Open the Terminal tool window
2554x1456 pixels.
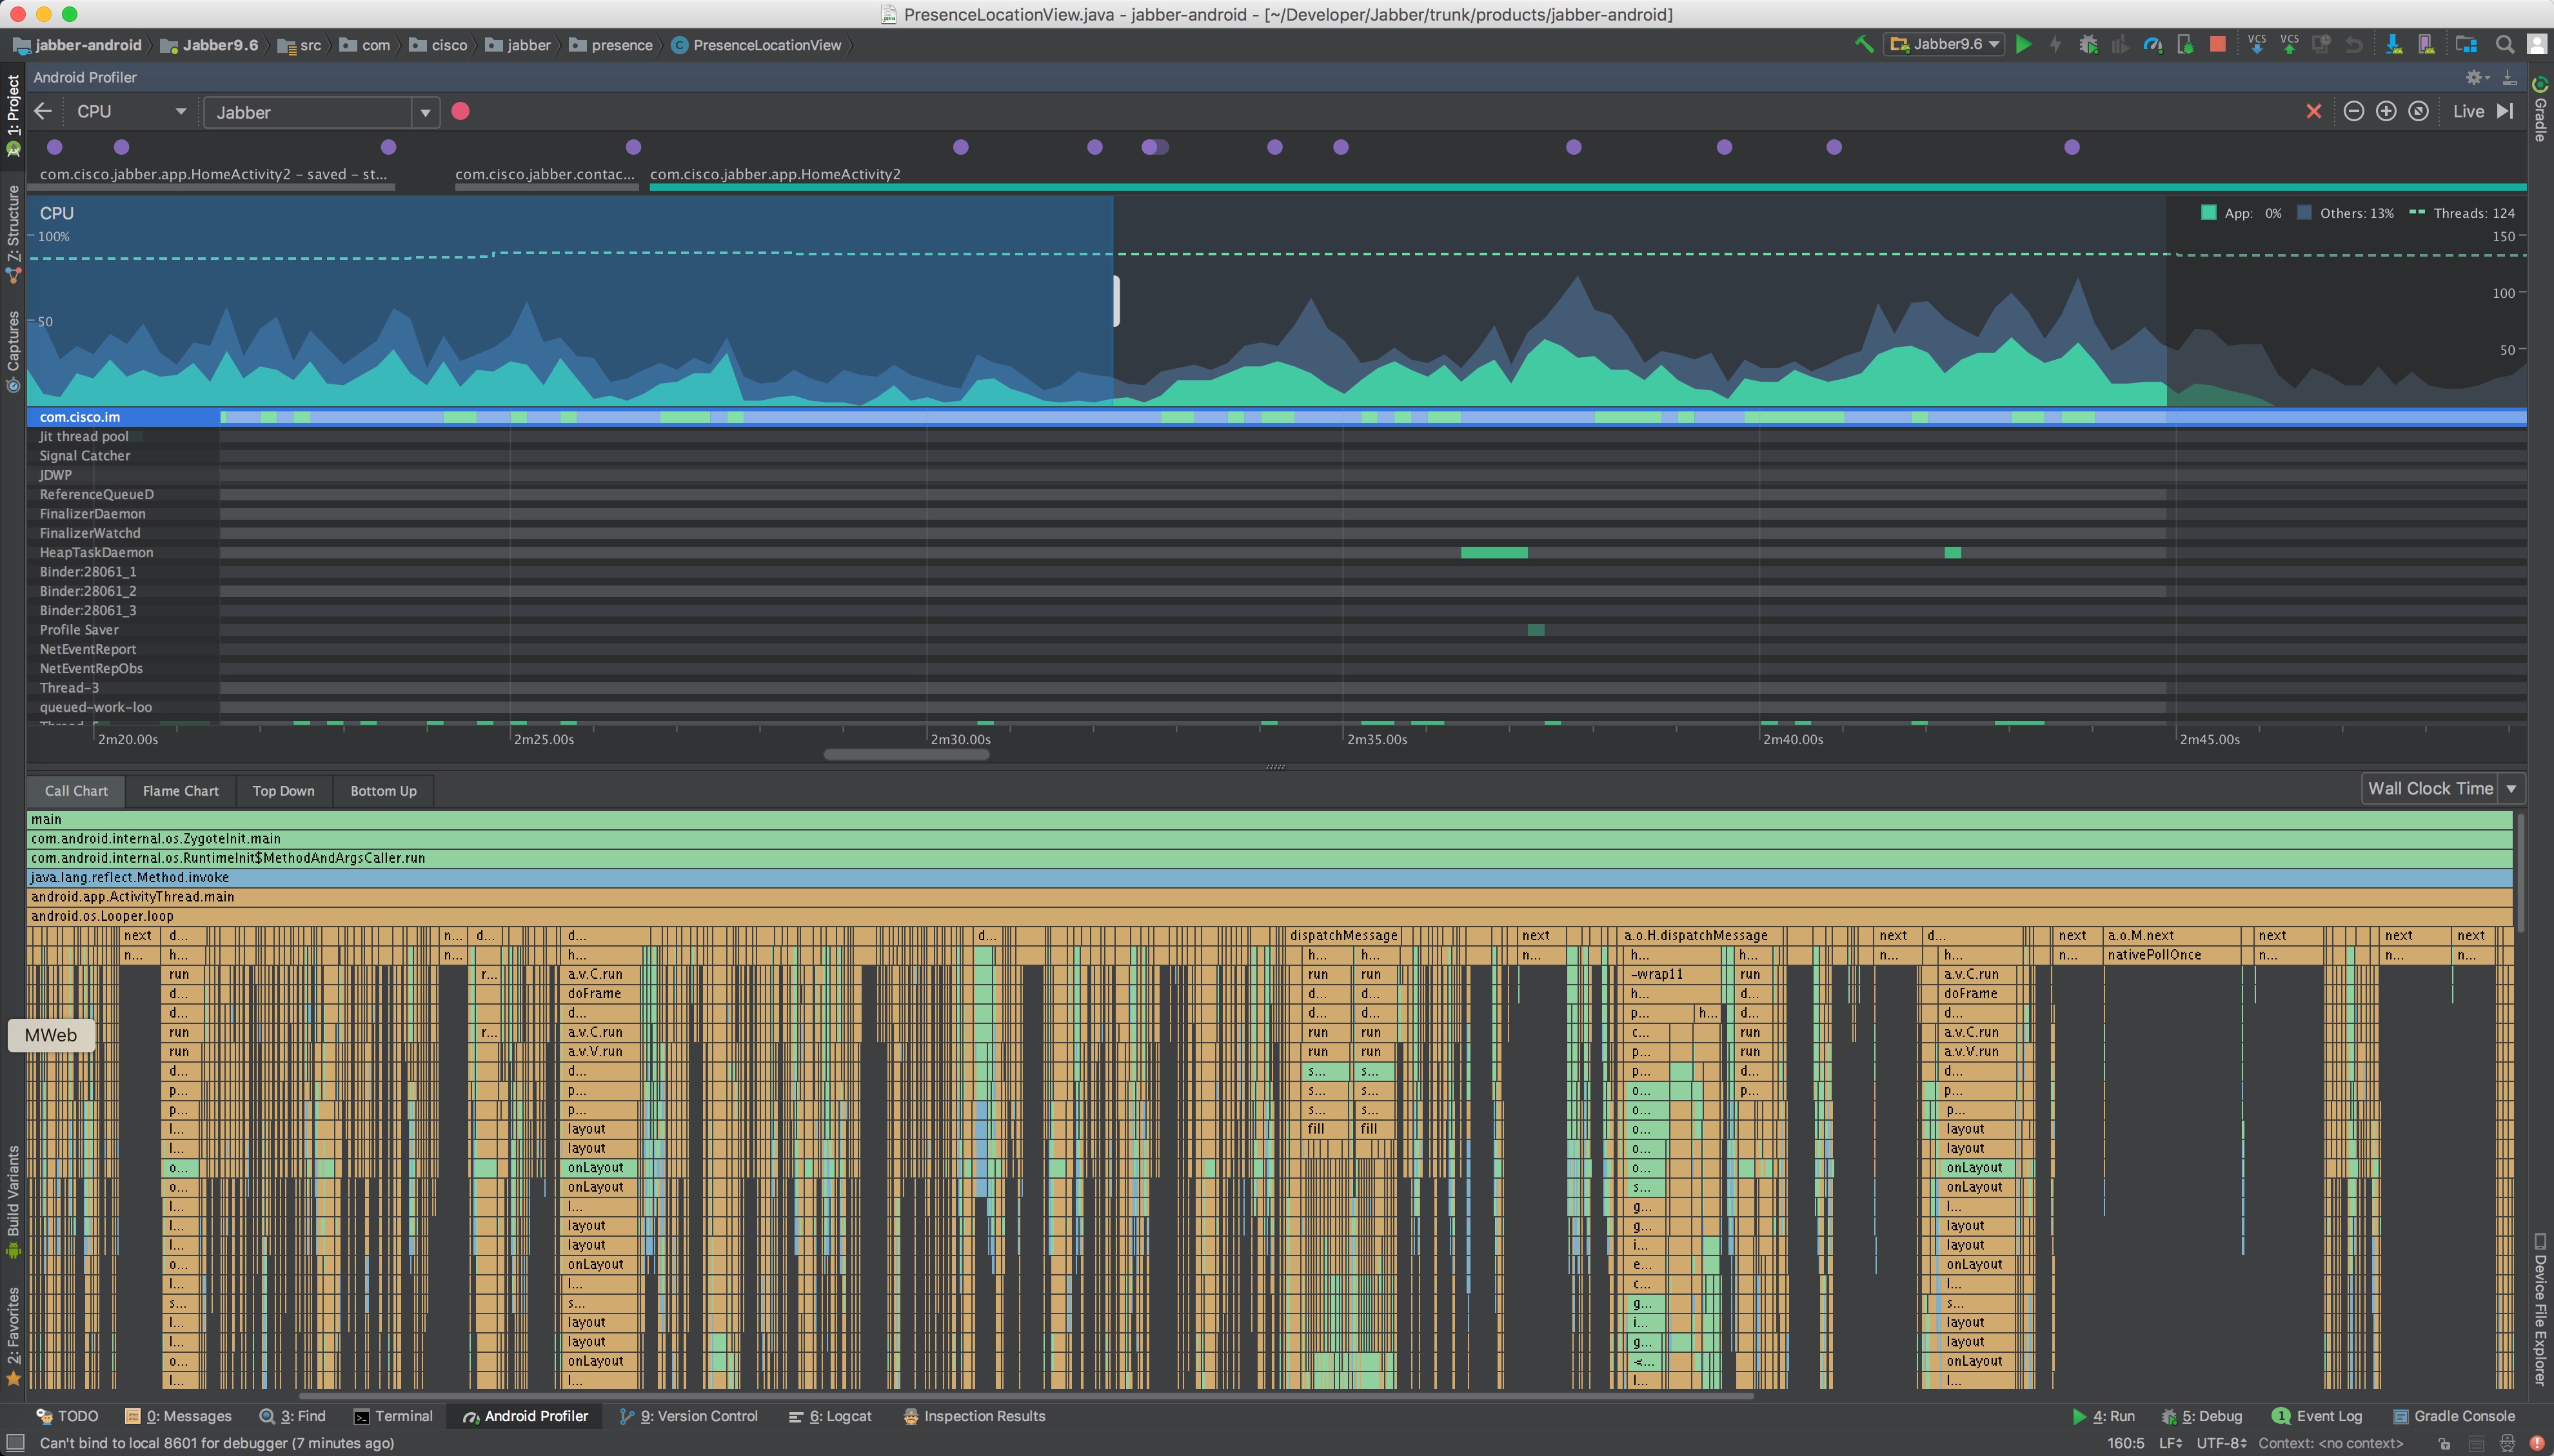pyautogui.click(x=393, y=1416)
